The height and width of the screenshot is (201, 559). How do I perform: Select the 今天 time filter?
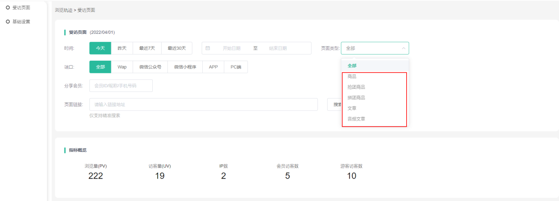pyautogui.click(x=100, y=48)
